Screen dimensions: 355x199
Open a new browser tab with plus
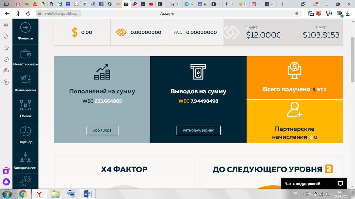282,4
